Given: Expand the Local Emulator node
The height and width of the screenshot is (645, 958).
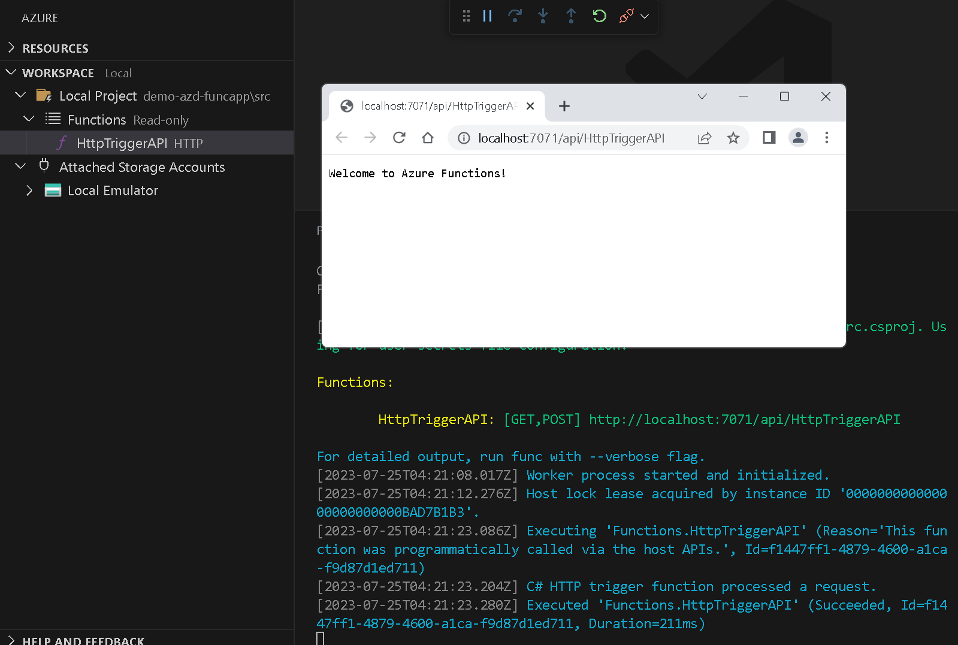Looking at the screenshot, I should tap(29, 190).
